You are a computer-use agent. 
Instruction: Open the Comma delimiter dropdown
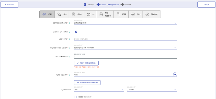[152, 90]
